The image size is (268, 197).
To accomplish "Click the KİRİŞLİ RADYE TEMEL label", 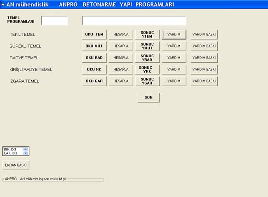I will pos(31,70).
